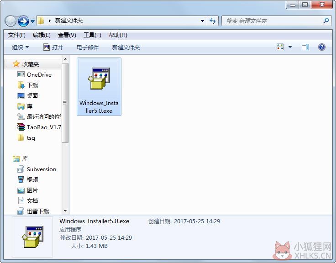
Task: Click the magnifier search icon
Action: (326, 21)
